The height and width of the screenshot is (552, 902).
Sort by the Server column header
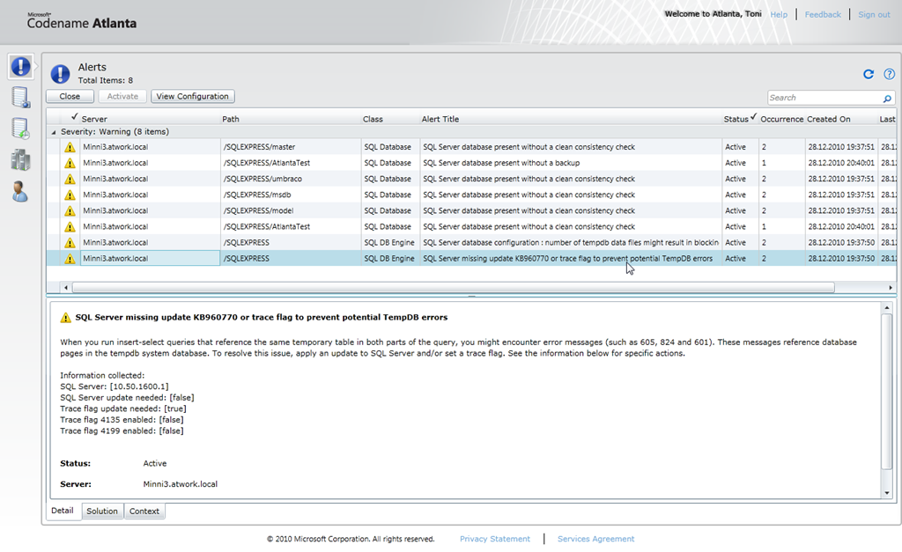[94, 119]
